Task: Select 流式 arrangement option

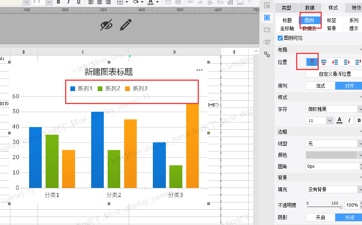Action: pyautogui.click(x=321, y=86)
